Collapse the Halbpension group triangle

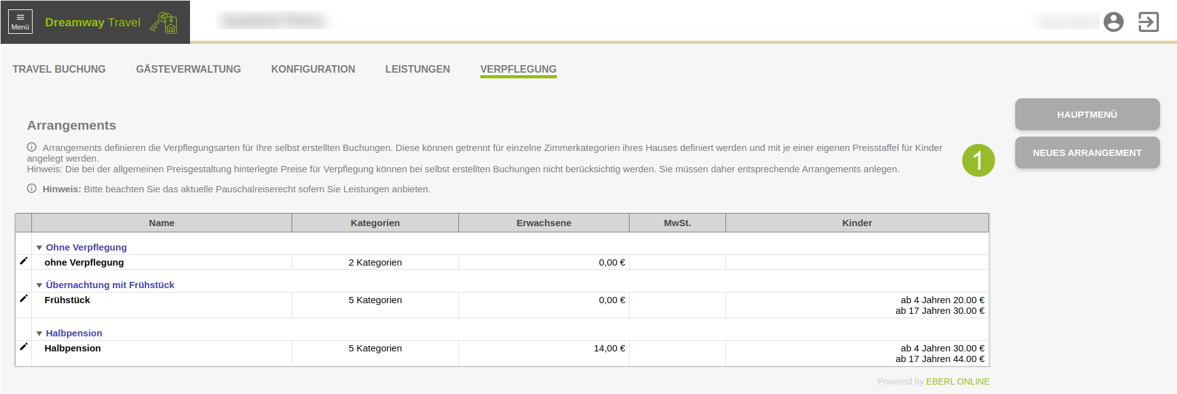40,334
